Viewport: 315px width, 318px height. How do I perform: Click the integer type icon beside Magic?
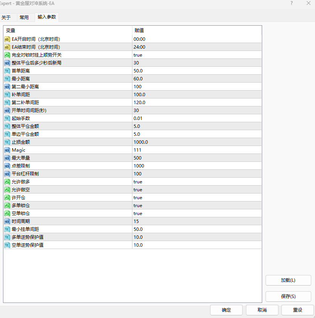[x=7, y=150]
